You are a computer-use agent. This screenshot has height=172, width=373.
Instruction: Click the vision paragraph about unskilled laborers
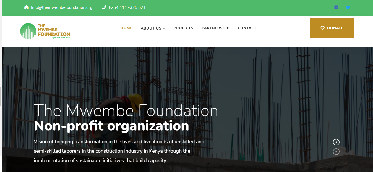[x=119, y=151]
